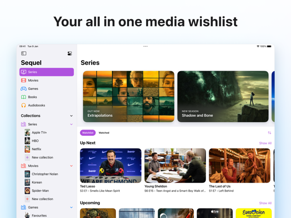Select the Series sidebar item
The image size is (291, 218).
(46, 72)
